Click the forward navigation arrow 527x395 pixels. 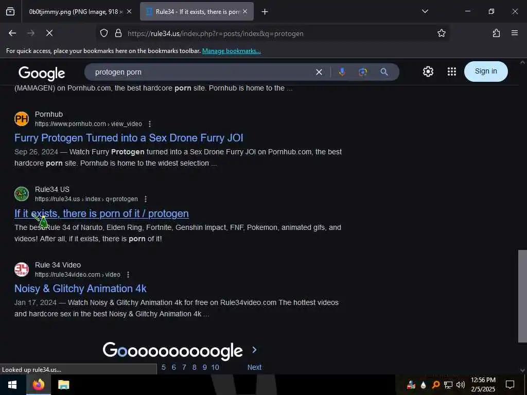coord(31,33)
